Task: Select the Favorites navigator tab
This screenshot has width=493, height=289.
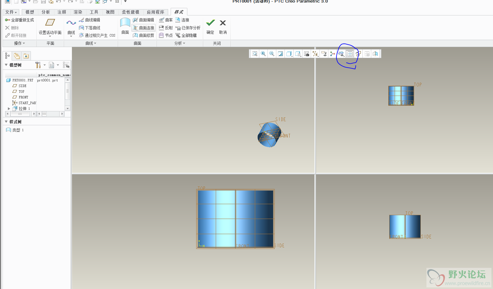Action: pyautogui.click(x=26, y=56)
